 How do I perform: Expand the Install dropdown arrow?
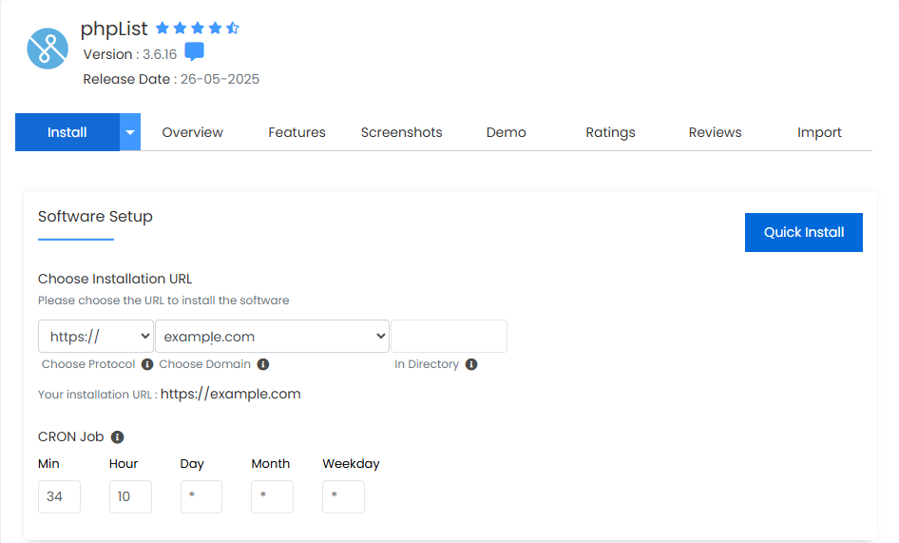[130, 132]
